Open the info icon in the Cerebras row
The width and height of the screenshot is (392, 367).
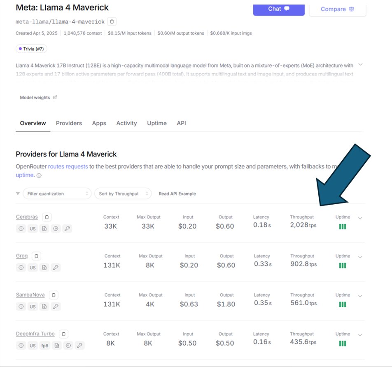pyautogui.click(x=21, y=229)
